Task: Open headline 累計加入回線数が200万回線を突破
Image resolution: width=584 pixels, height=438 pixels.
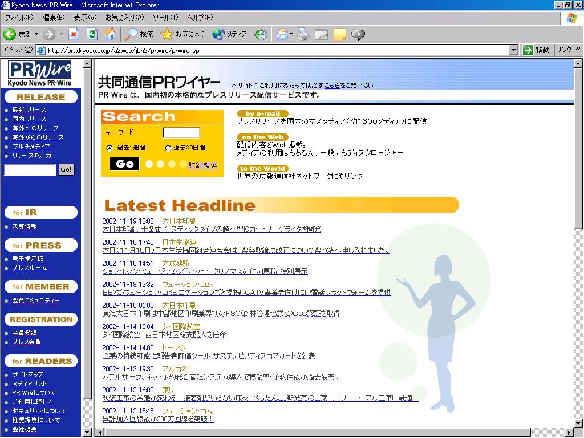Action: (x=159, y=419)
